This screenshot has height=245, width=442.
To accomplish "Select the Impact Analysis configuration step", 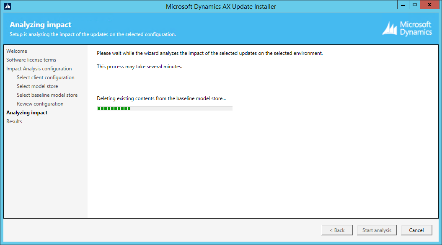I will click(x=39, y=69).
